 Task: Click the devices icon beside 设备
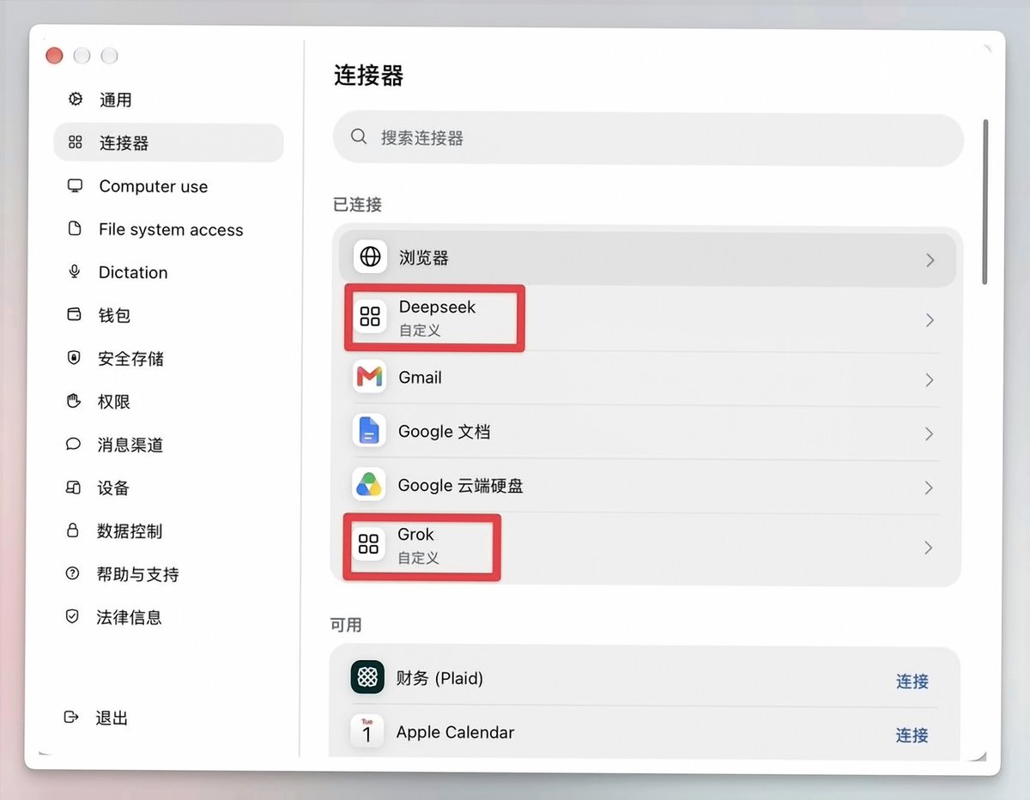click(x=74, y=488)
